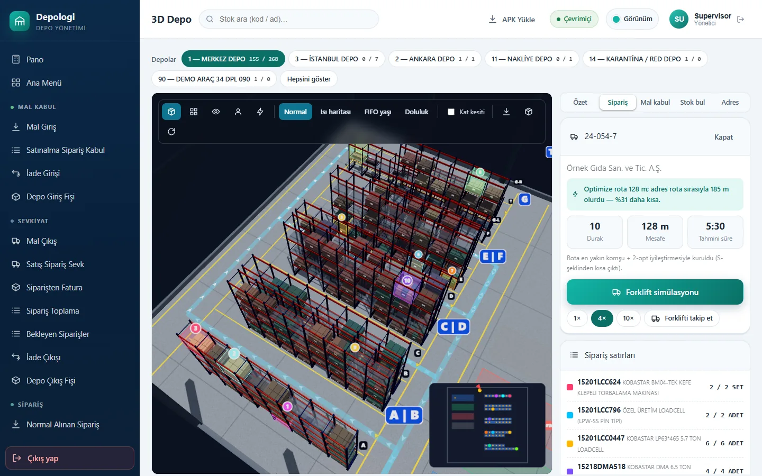This screenshot has width=762, height=476.
Task: Click the Çevrimiçi status badge
Action: coord(574,19)
